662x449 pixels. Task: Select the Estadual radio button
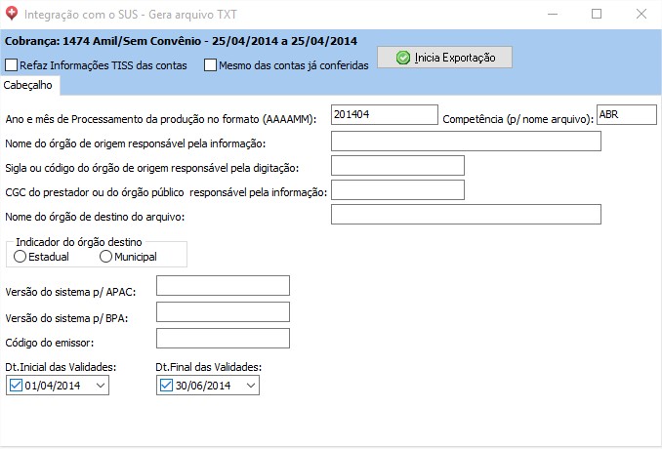(21, 256)
